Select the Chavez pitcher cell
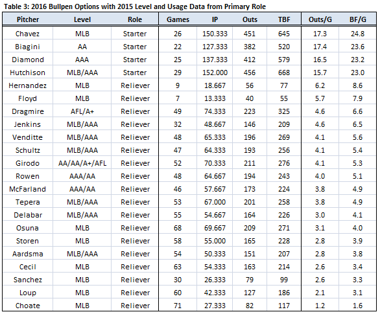 point(27,34)
